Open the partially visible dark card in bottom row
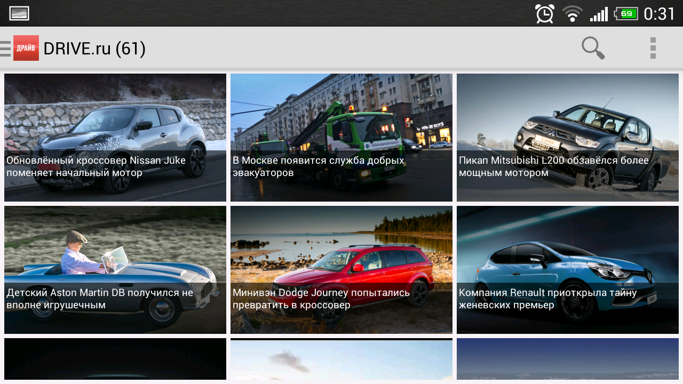Viewport: 683px width, 384px height. point(115,359)
